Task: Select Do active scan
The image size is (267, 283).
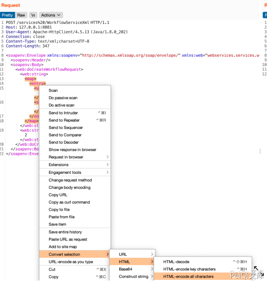Action: pos(61,105)
